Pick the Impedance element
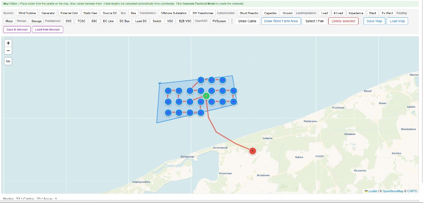This screenshot has width=423, height=203. click(x=356, y=13)
